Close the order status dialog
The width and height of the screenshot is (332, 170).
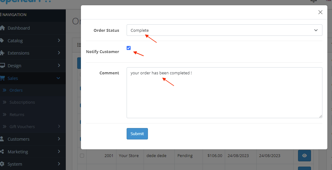coord(320,12)
